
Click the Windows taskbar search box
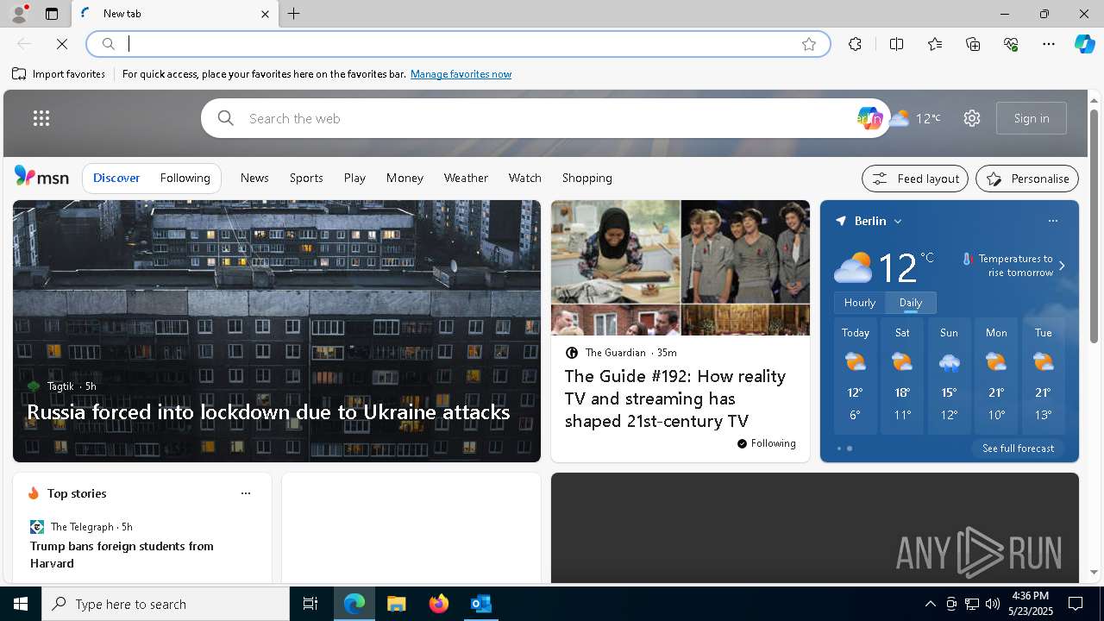coord(166,604)
